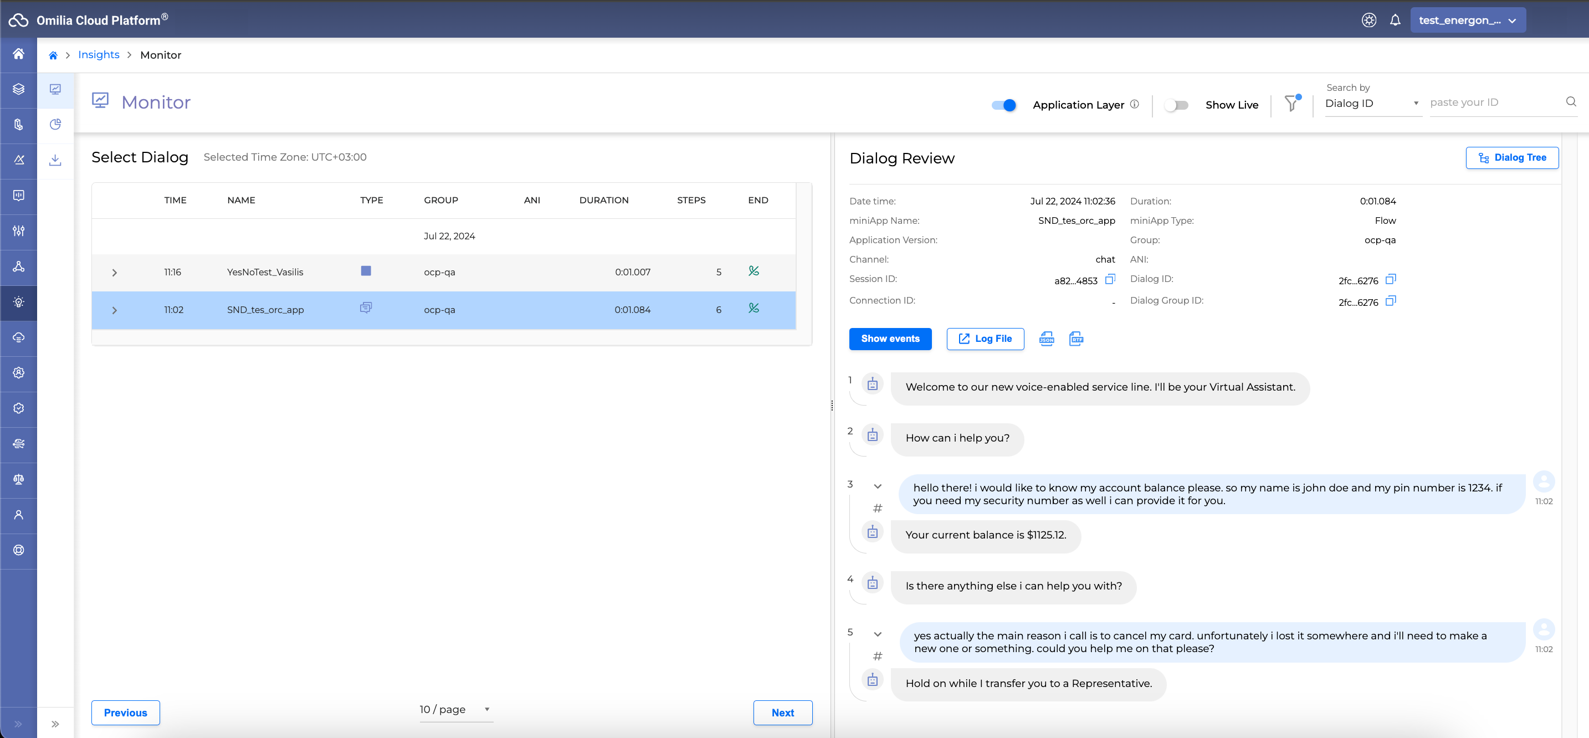The height and width of the screenshot is (738, 1589).
Task: Download dialog as RTF file icon
Action: 1076,339
